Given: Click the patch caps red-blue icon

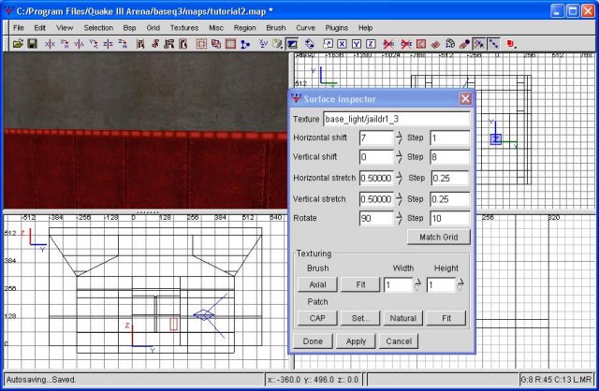Looking at the screenshot, I should point(464,44).
